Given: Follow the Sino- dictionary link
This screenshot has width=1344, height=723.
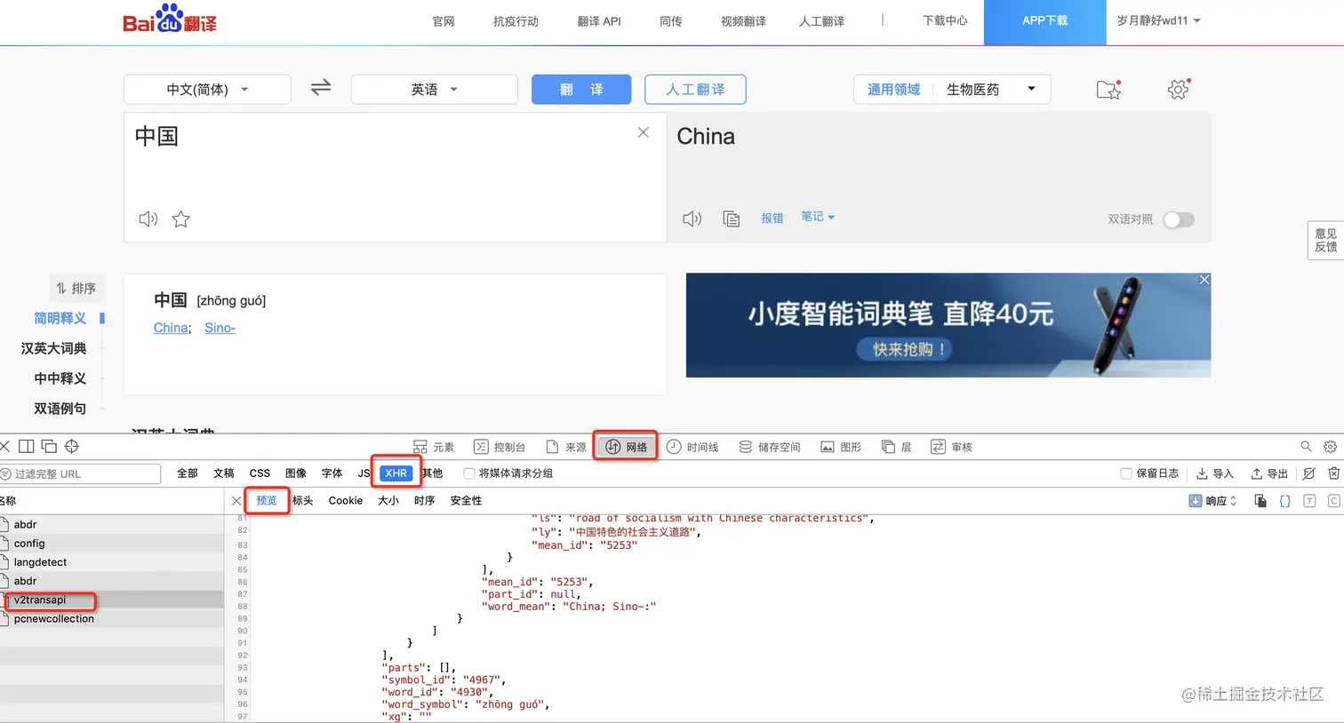Looking at the screenshot, I should (x=220, y=328).
